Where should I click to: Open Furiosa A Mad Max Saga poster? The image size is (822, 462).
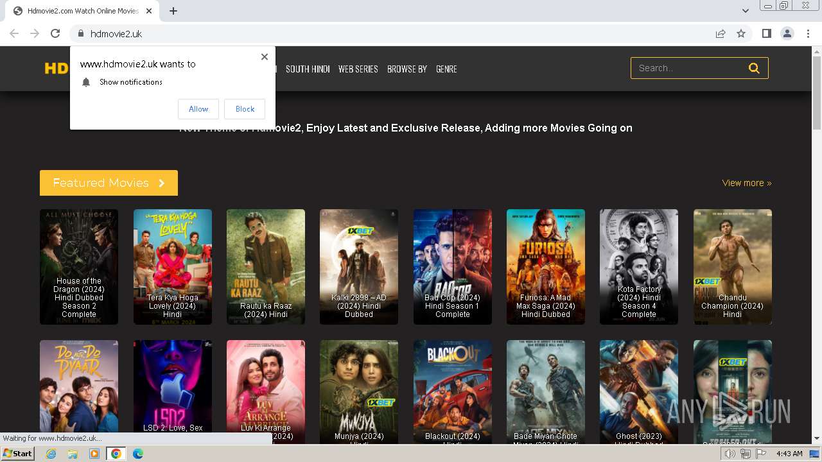click(546, 267)
